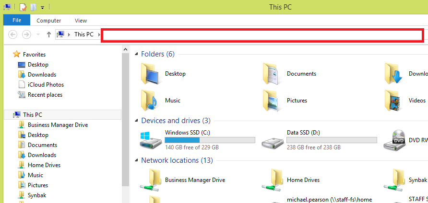Click the Data SSD (D:) usage bar
428x203 pixels.
[x=332, y=140]
